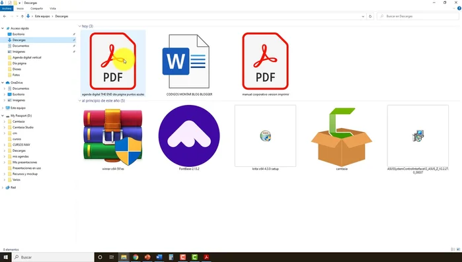Expand the Este equipo node
The height and width of the screenshot is (262, 462).
(x=3, y=108)
